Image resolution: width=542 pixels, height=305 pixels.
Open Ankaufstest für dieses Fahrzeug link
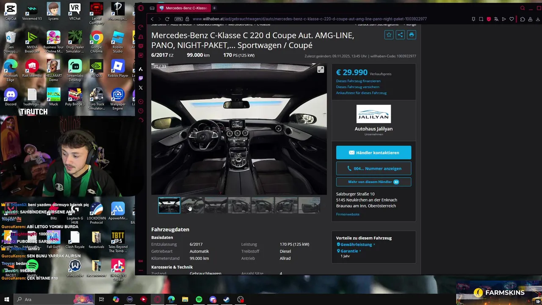361,93
